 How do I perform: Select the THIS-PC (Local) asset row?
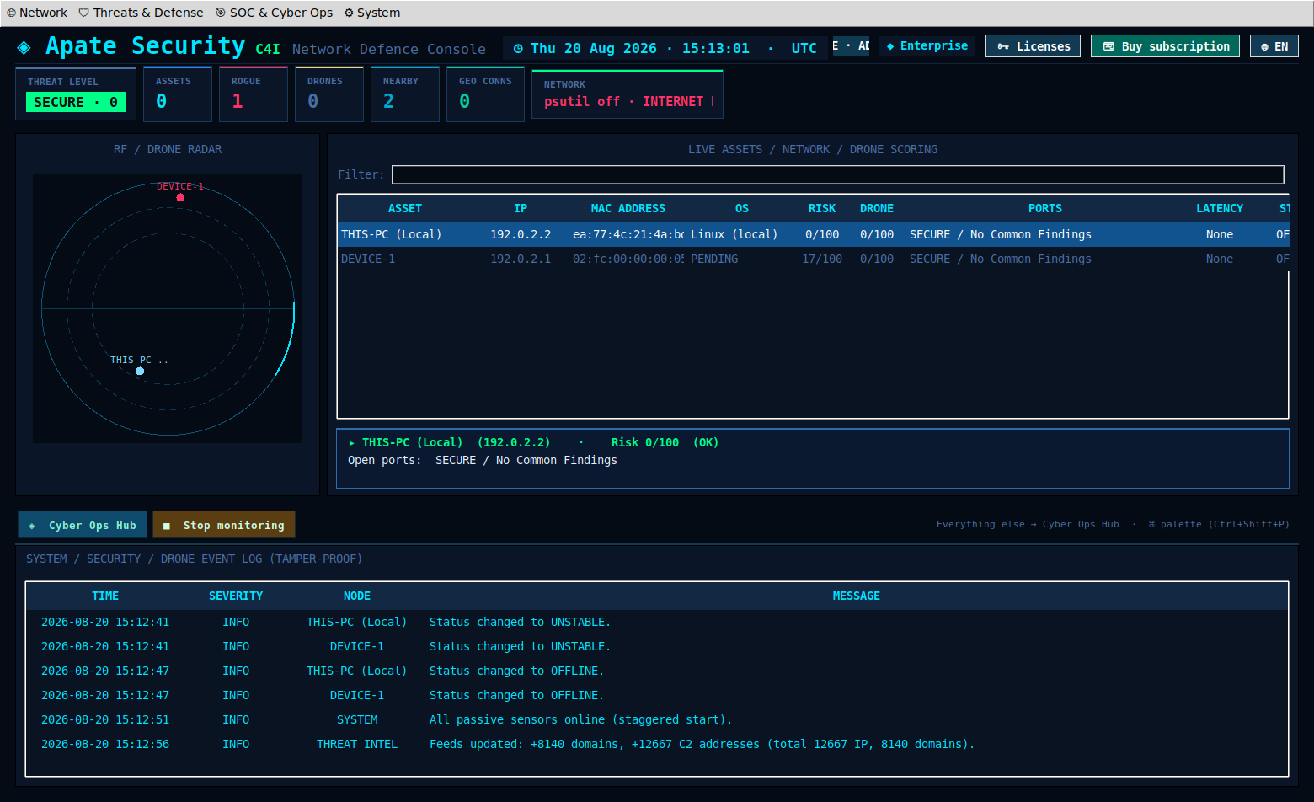[x=813, y=234]
